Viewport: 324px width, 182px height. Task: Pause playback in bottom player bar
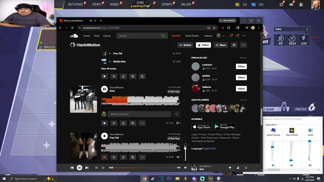(79, 168)
